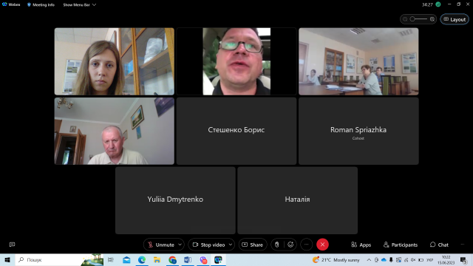This screenshot has width=473, height=266.
Task: Click the Webex taskbar icon
Action: tap(218, 259)
